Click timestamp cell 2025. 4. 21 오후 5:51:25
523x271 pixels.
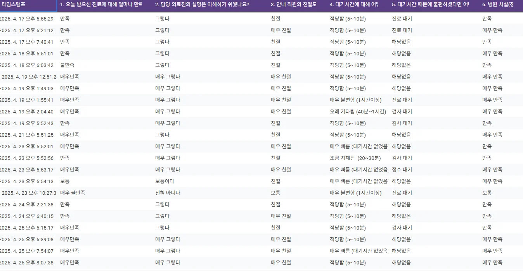pyautogui.click(x=26, y=135)
